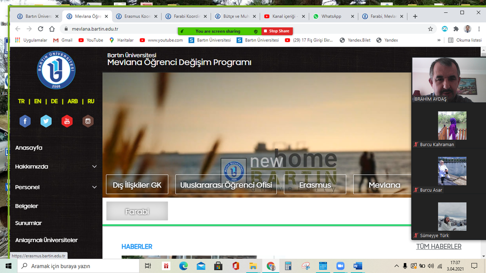Select EN language in the sidebar
Image resolution: width=486 pixels, height=273 pixels.
pyautogui.click(x=37, y=101)
